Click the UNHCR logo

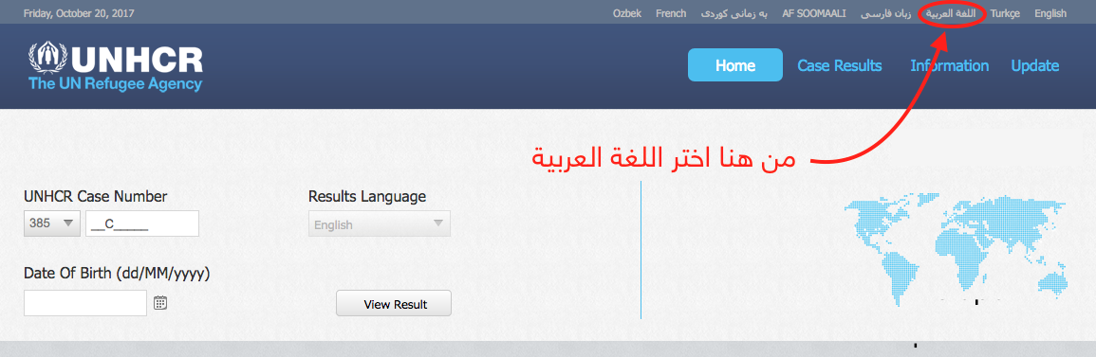coord(116,66)
